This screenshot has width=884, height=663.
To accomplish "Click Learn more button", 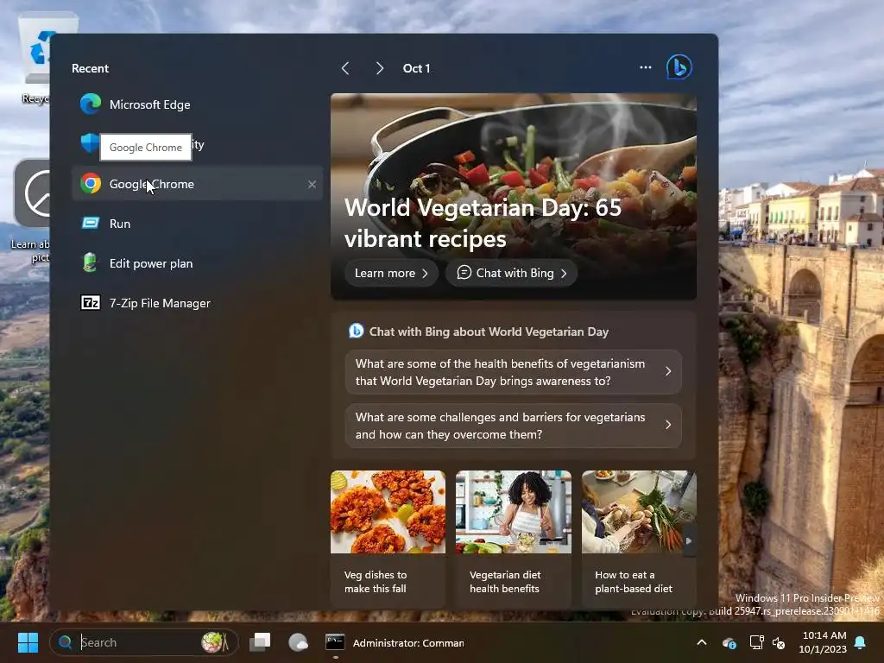I will click(x=391, y=273).
